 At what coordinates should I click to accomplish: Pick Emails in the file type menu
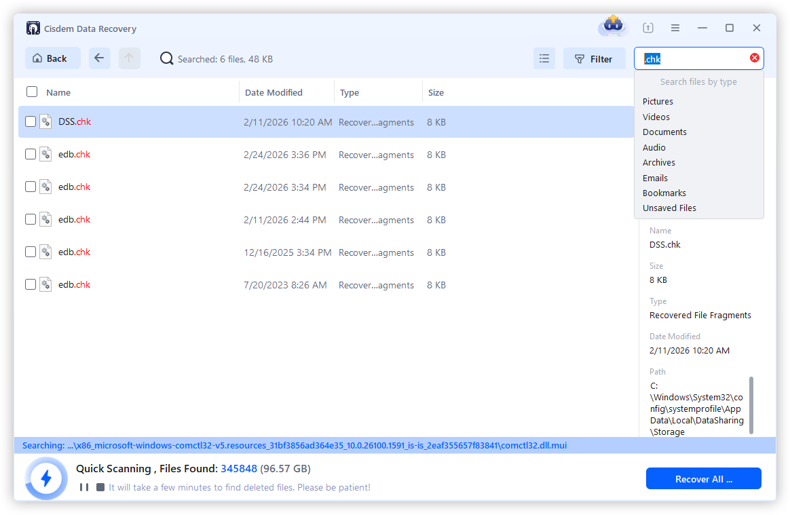click(x=655, y=178)
